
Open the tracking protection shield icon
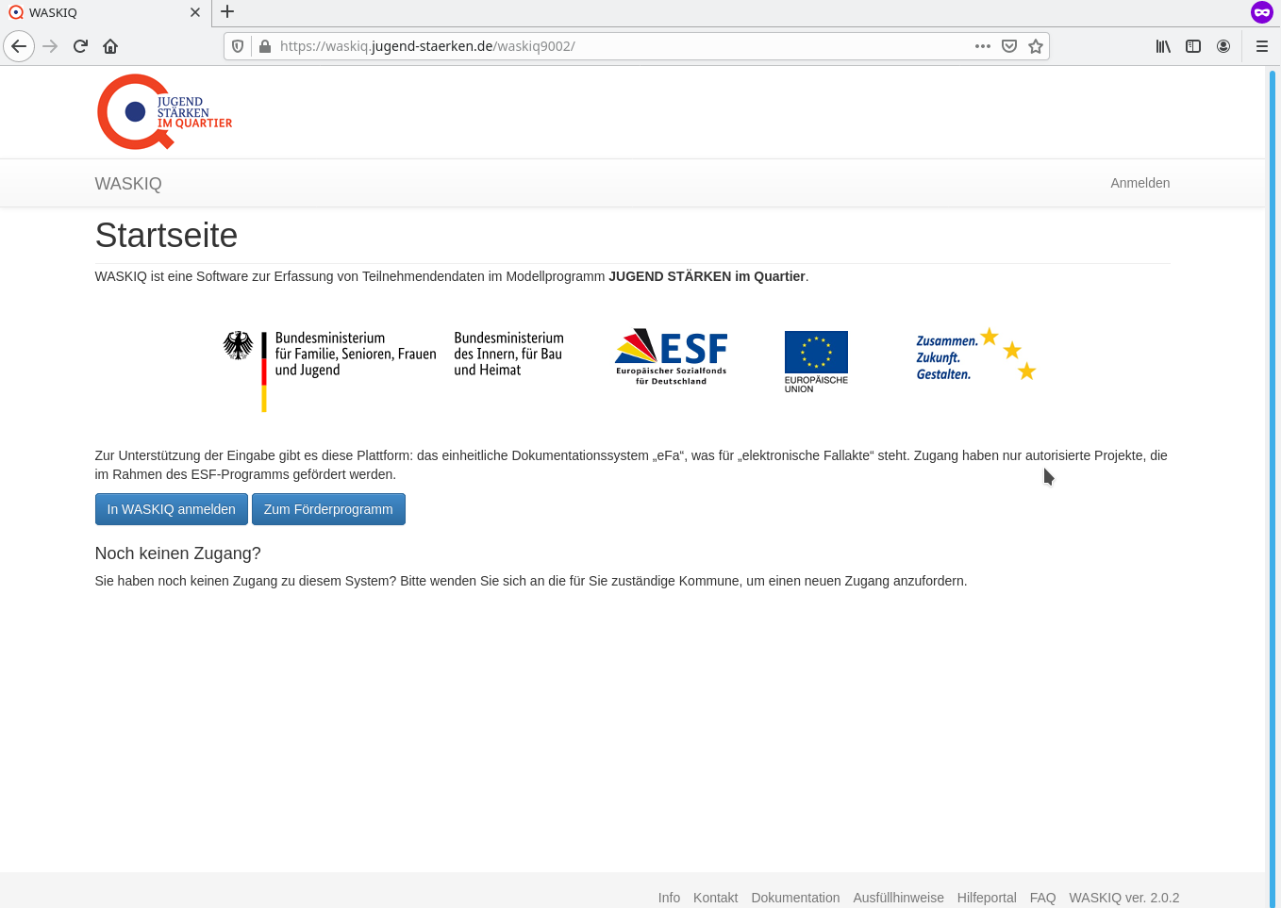pos(238,46)
